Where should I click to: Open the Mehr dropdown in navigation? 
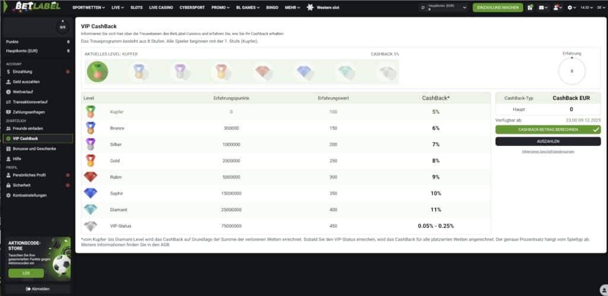292,8
